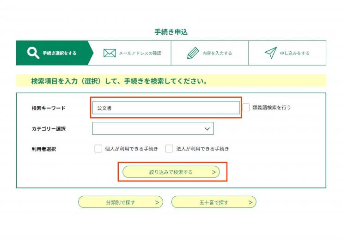
Task: Click the カテゴリー選択 label
Action: [49, 129]
